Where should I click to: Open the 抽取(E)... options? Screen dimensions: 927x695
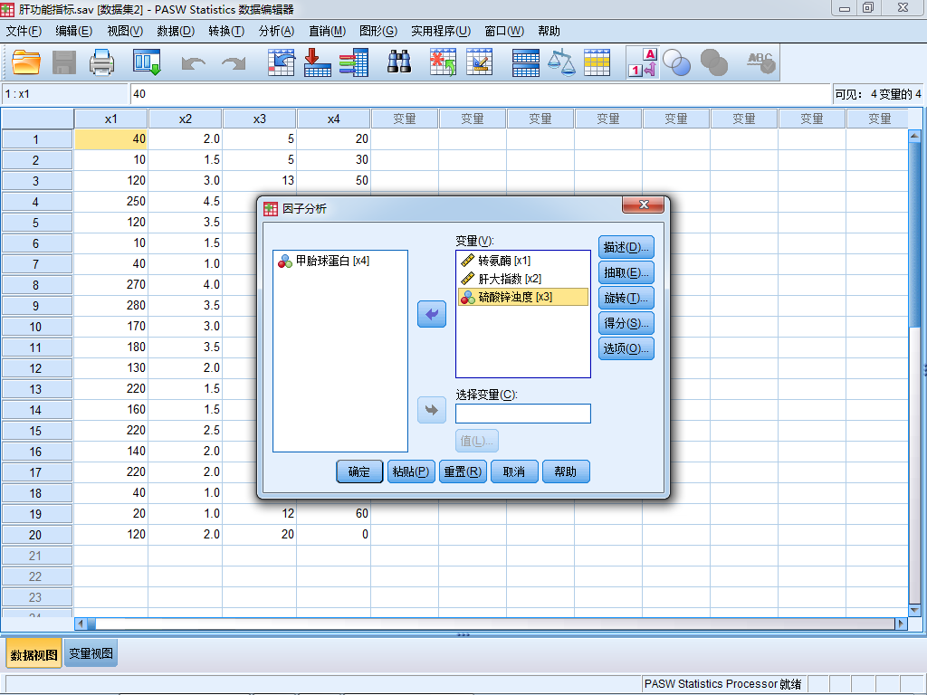tap(626, 272)
